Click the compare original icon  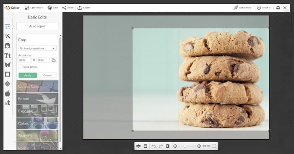(168, 146)
